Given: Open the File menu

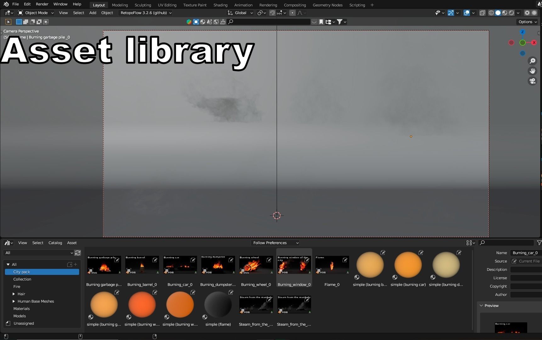Looking at the screenshot, I should coord(15,4).
